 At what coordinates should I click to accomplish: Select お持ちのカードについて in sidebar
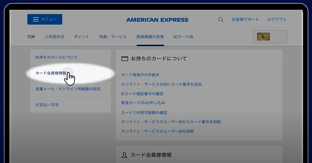56,57
